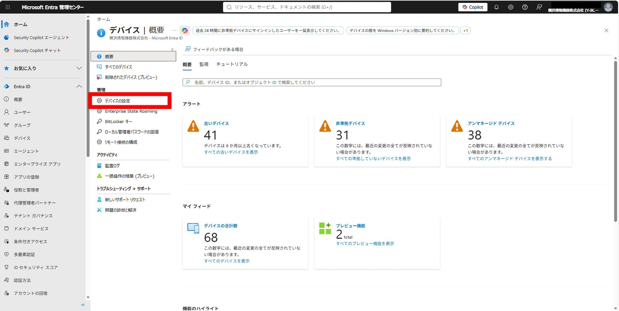Click the colorful Copilot icon near the title
The height and width of the screenshot is (311, 619).
[x=185, y=31]
